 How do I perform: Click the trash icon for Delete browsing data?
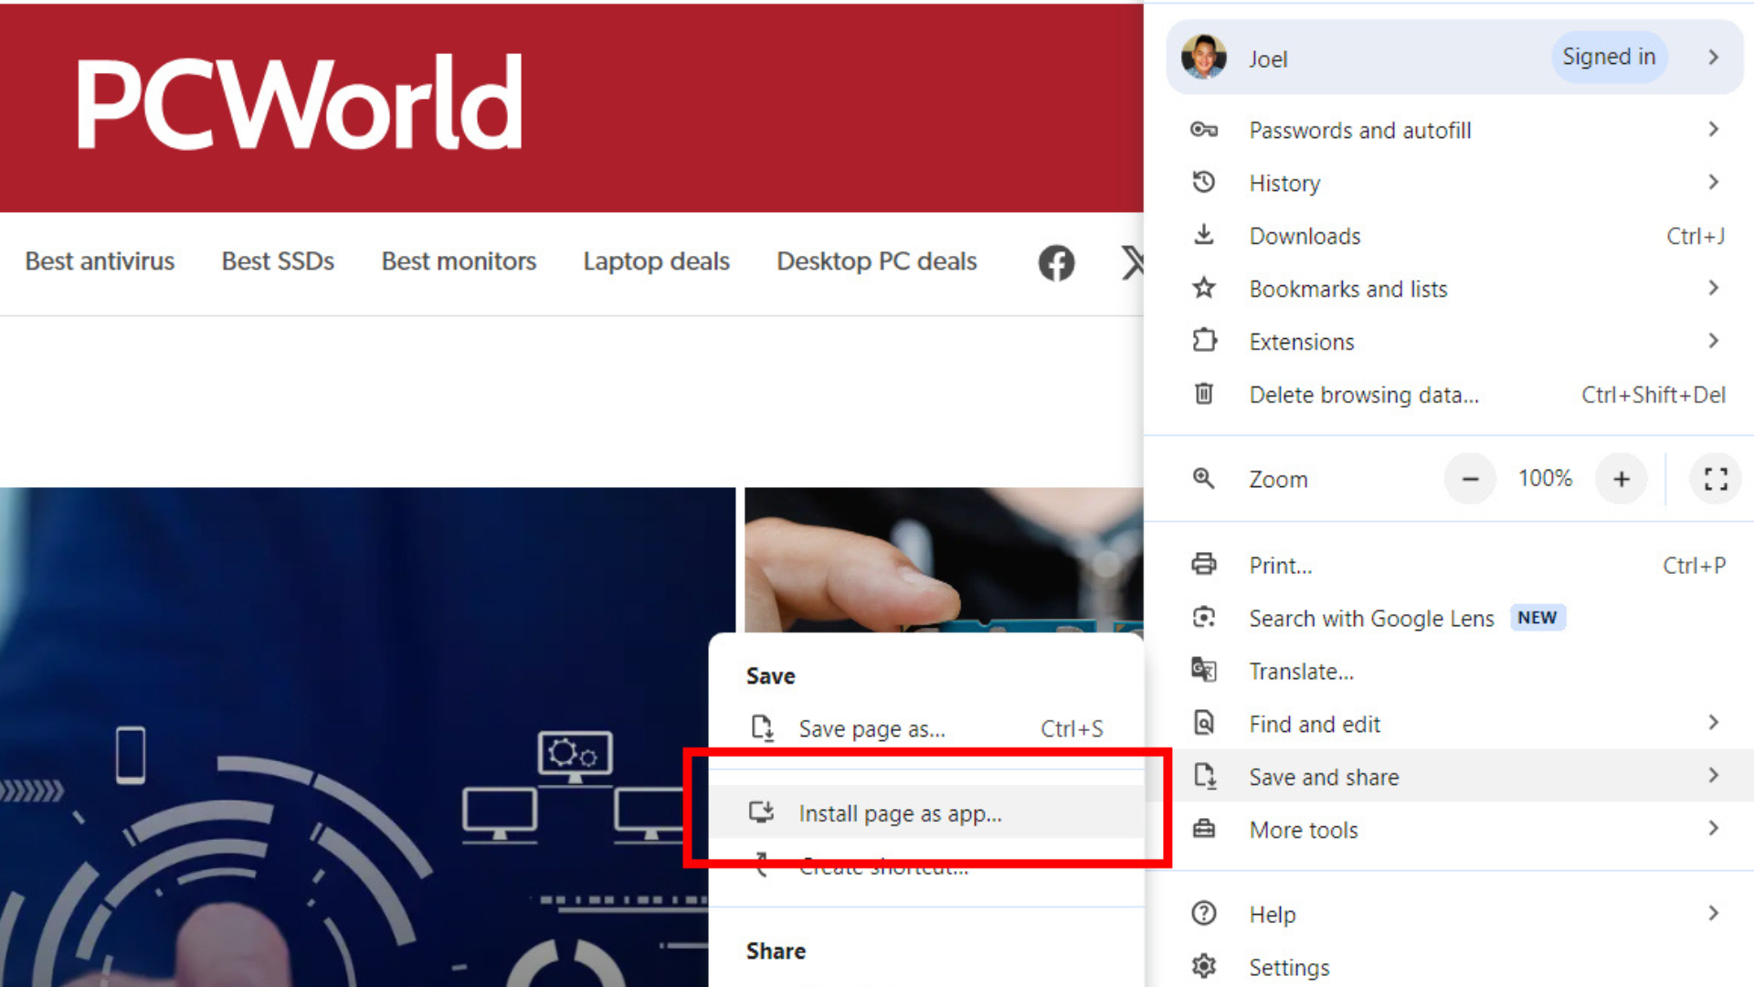pos(1204,394)
